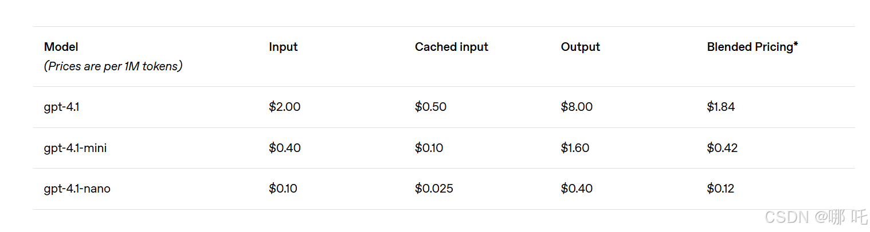Click the $1.60 output price

(x=575, y=148)
